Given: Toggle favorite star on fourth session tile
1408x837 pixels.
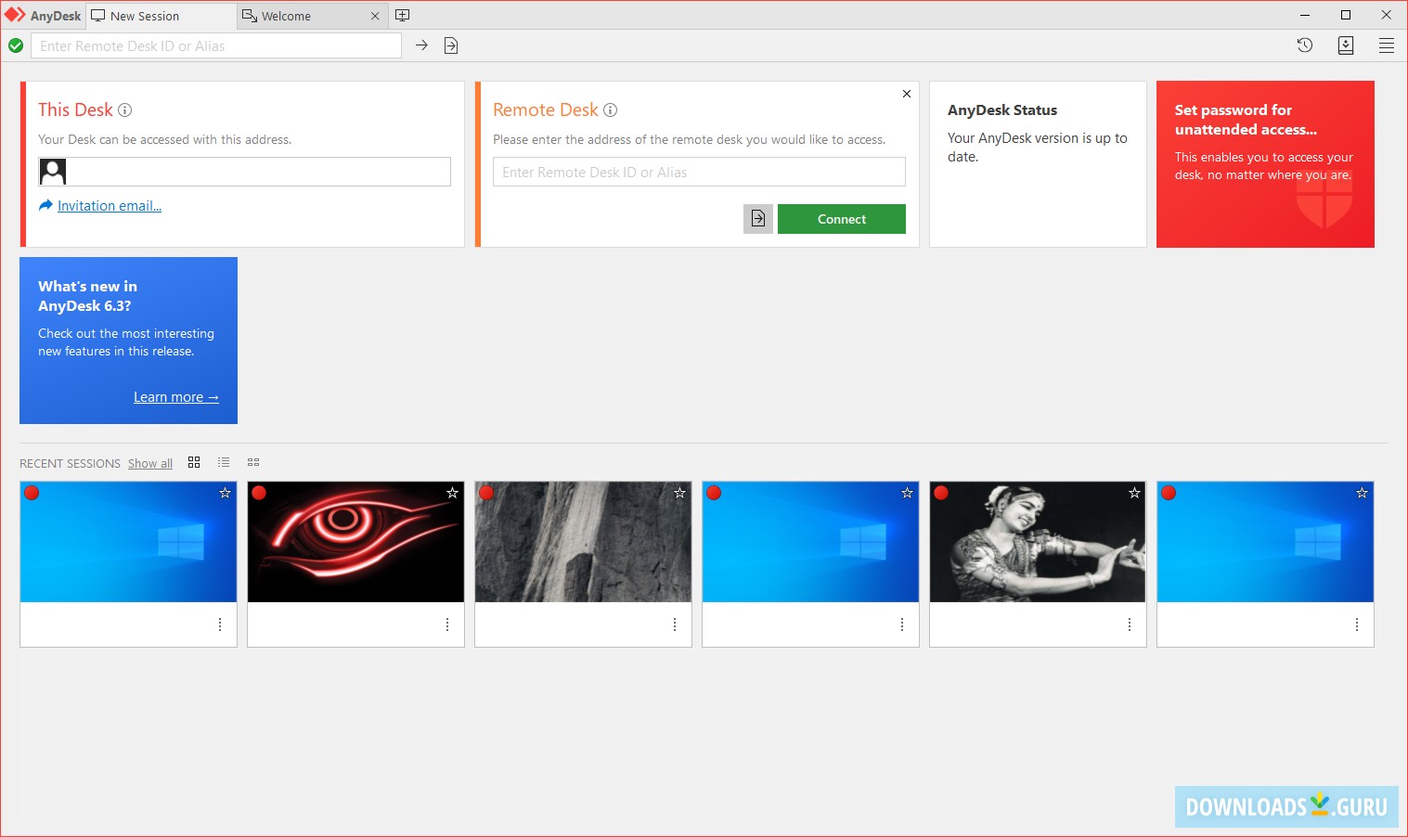Looking at the screenshot, I should pyautogui.click(x=907, y=493).
